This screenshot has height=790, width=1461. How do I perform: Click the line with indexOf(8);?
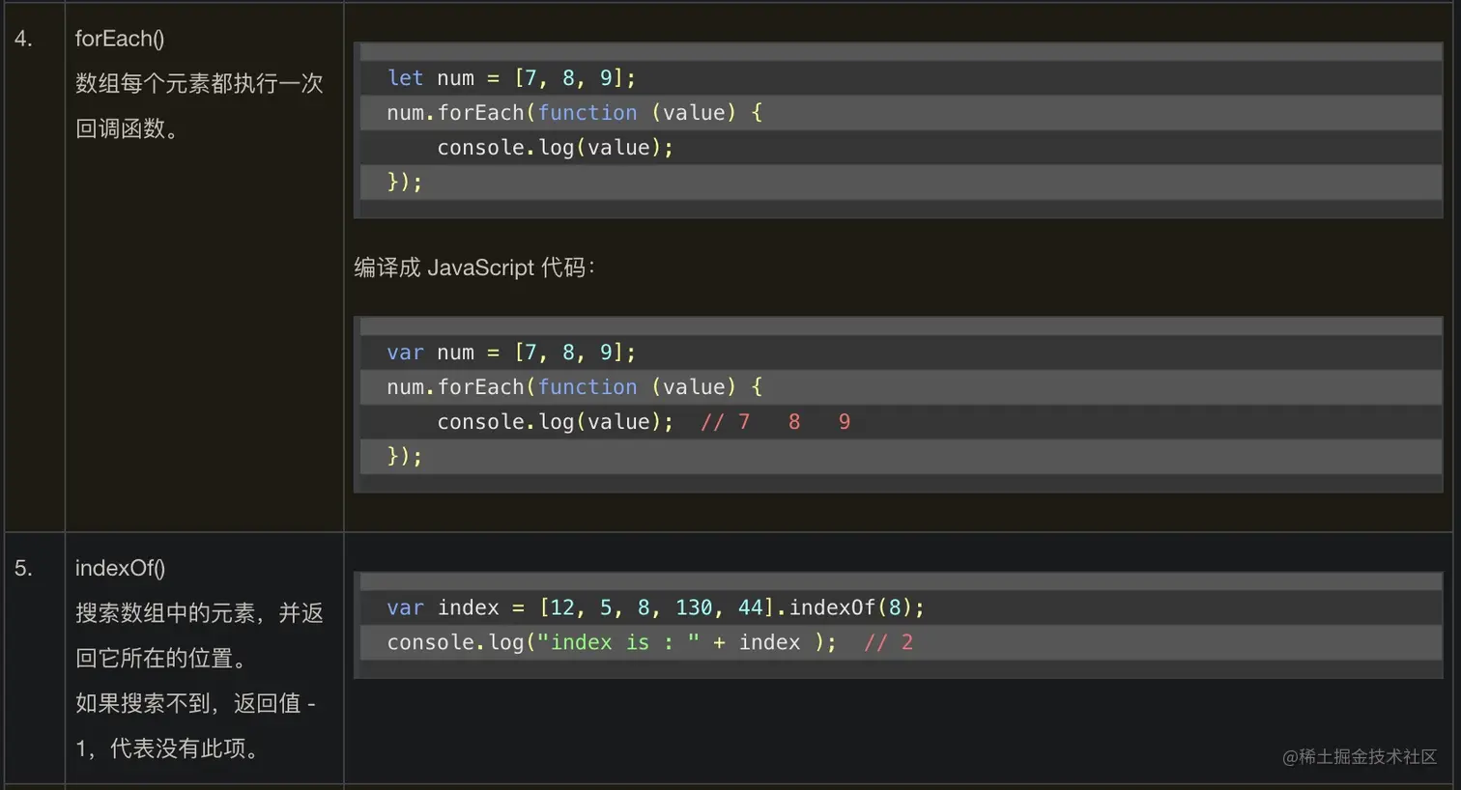656,607
